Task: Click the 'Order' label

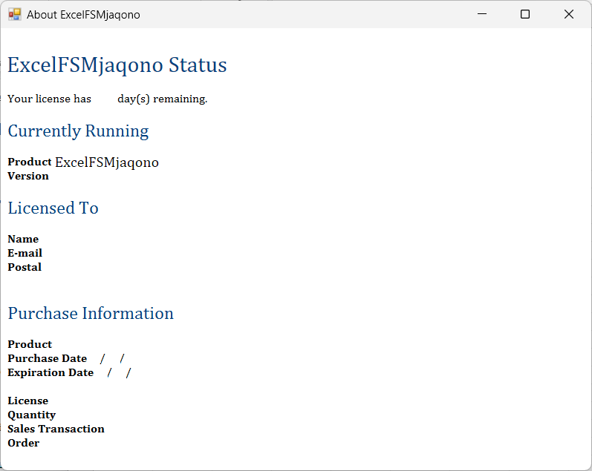Action: click(x=24, y=443)
